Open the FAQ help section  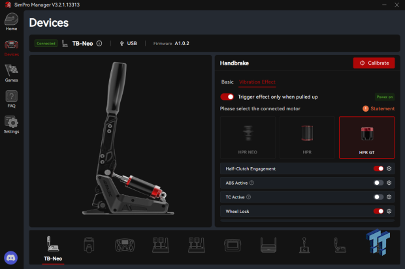point(11,99)
